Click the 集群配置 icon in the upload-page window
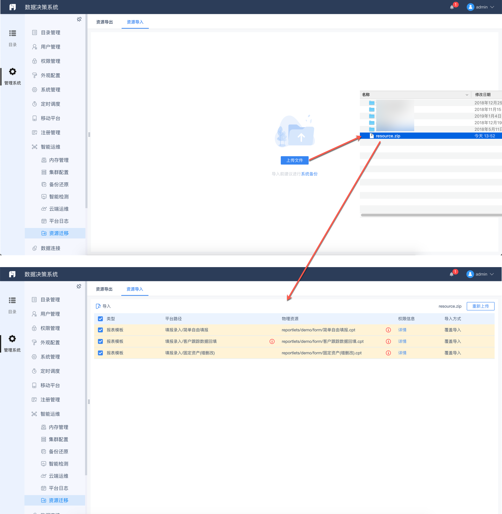 click(x=44, y=172)
